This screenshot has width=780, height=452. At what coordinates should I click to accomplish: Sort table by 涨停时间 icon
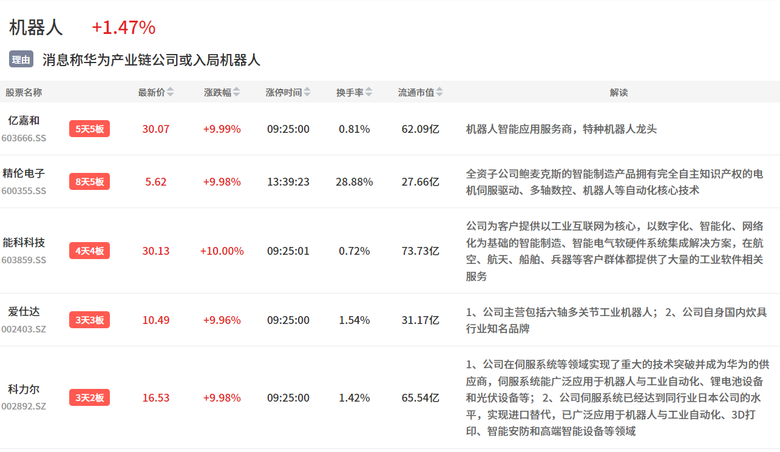(307, 92)
